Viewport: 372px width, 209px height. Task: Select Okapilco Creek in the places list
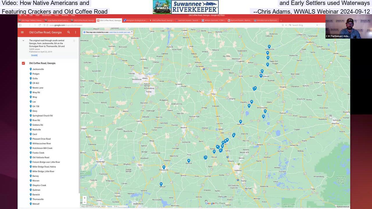point(39,185)
